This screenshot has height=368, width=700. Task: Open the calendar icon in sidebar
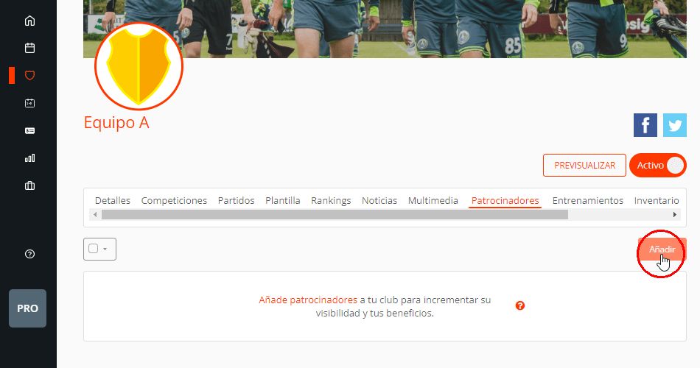29,48
